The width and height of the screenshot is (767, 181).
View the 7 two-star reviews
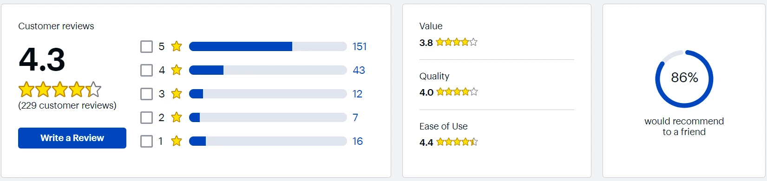(355, 117)
